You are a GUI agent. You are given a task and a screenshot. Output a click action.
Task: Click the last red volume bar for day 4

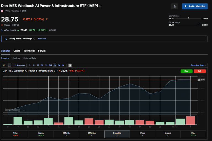190,120
